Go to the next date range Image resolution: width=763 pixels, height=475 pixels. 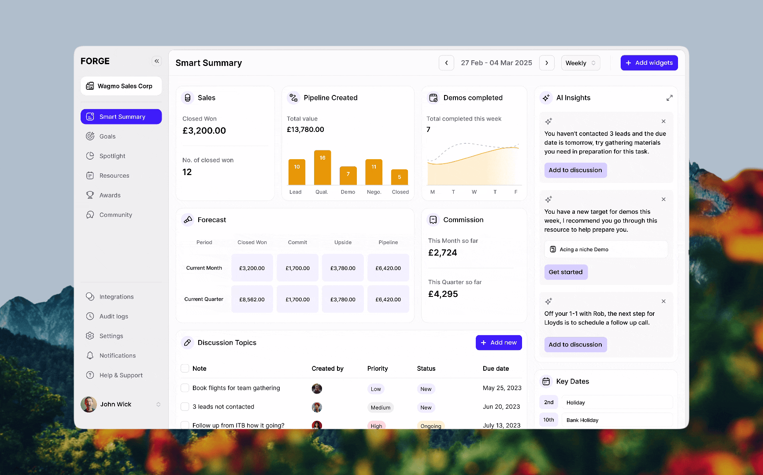click(x=547, y=63)
